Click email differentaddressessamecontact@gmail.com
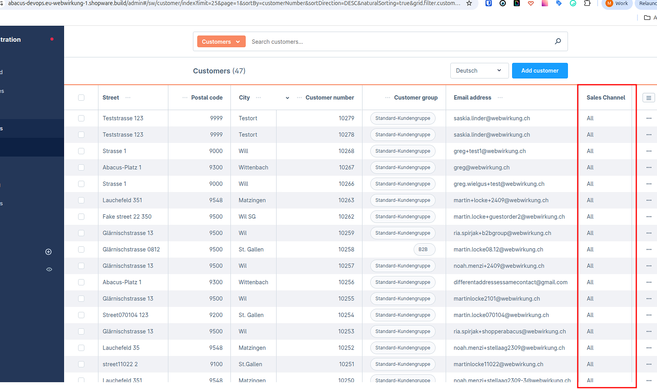The image size is (657, 390). point(511,282)
